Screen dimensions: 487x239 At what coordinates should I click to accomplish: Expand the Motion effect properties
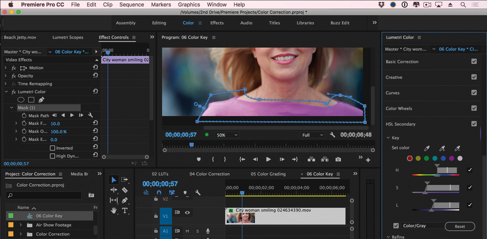[6, 68]
